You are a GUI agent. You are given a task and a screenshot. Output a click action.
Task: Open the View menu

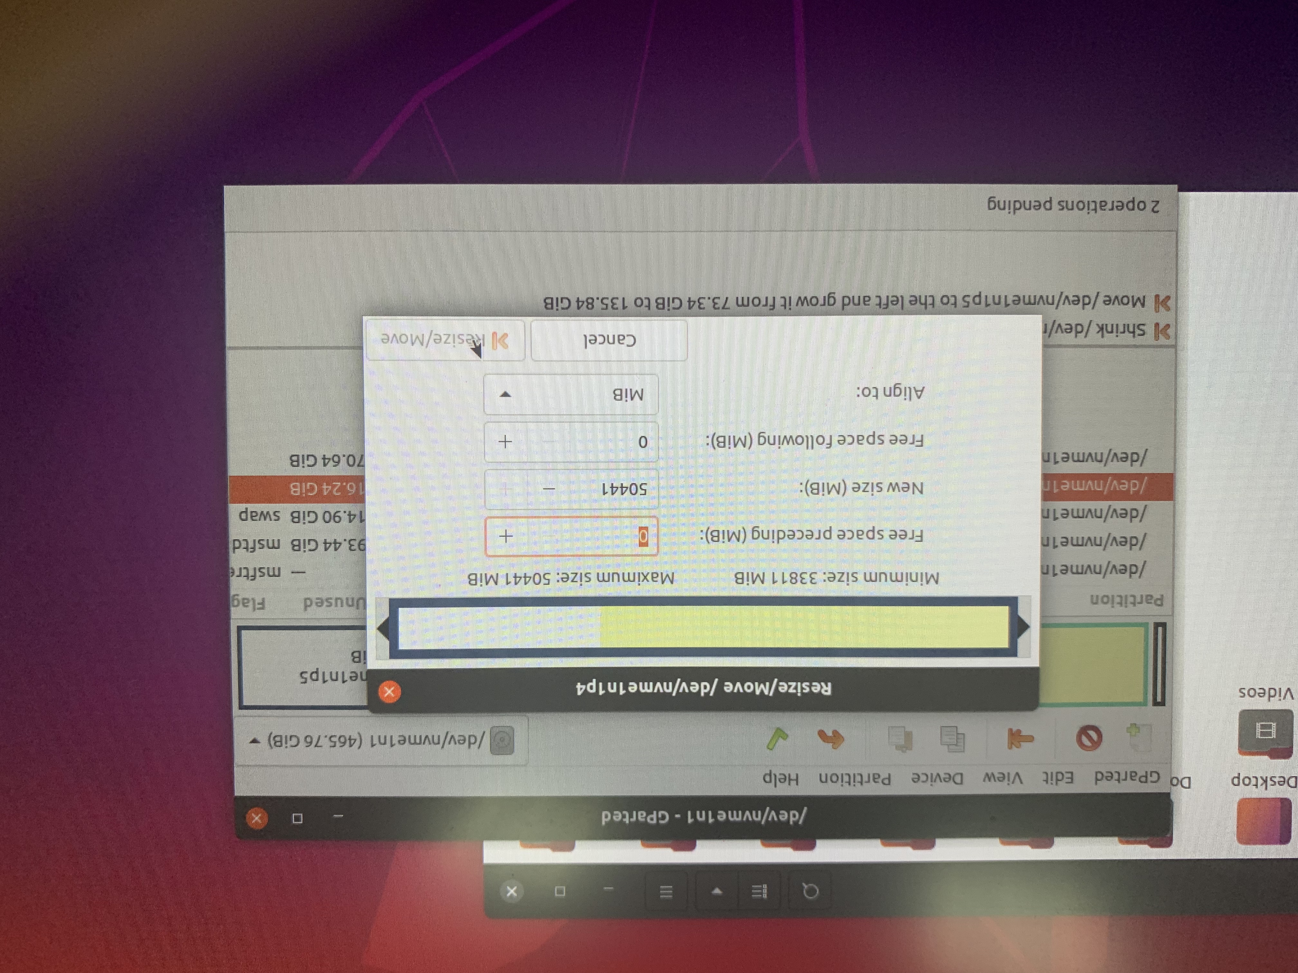click(x=1002, y=778)
